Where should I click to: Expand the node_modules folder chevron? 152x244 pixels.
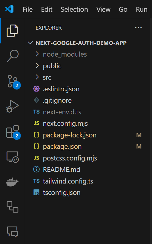37,54
